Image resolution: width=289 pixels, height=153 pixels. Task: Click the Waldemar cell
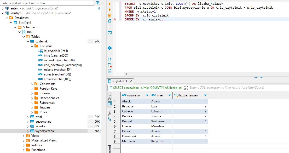point(161,121)
